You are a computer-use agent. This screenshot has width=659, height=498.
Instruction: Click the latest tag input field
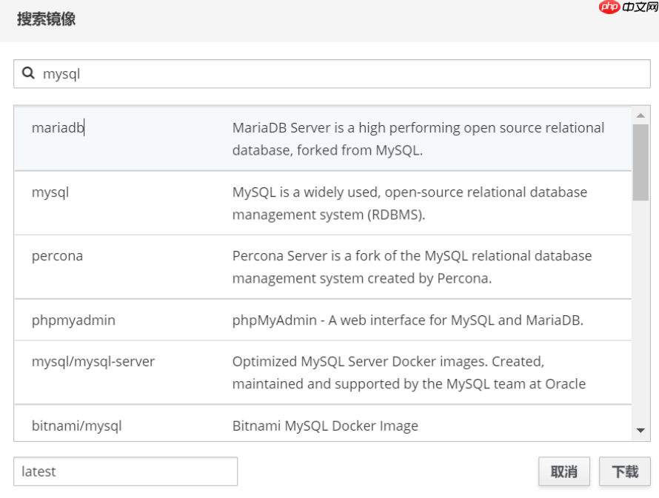tap(125, 471)
